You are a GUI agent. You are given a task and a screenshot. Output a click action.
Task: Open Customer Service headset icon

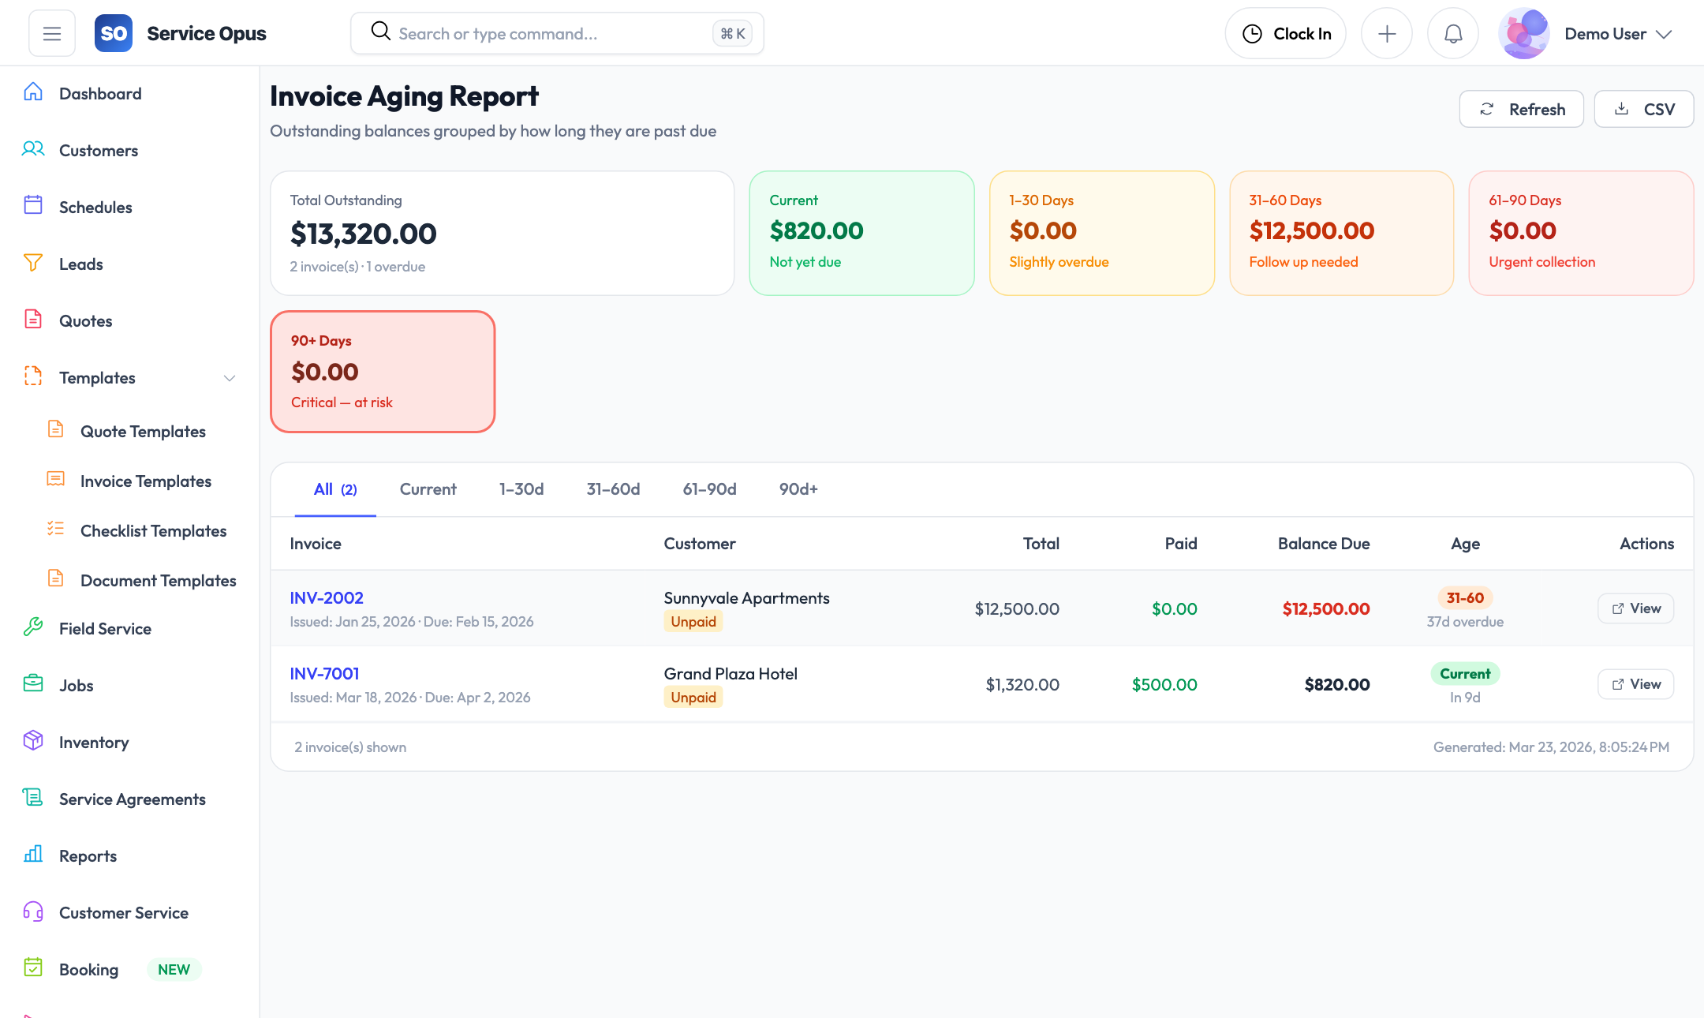tap(33, 912)
